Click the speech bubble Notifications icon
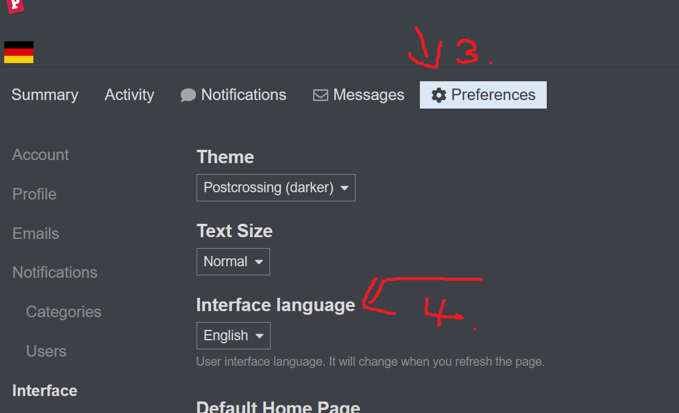This screenshot has width=679, height=413. (188, 95)
